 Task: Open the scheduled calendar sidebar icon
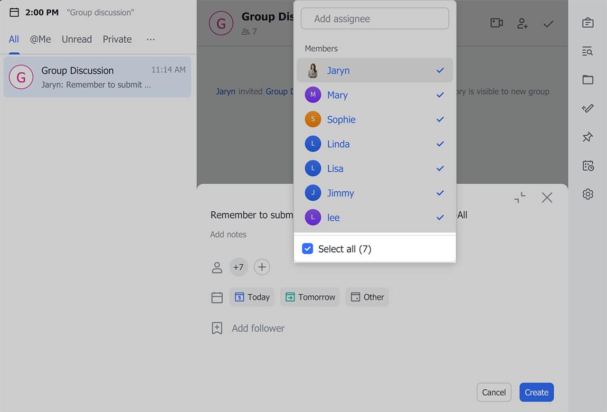pyautogui.click(x=587, y=166)
